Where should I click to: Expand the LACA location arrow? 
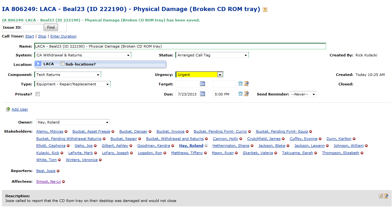tap(38, 64)
